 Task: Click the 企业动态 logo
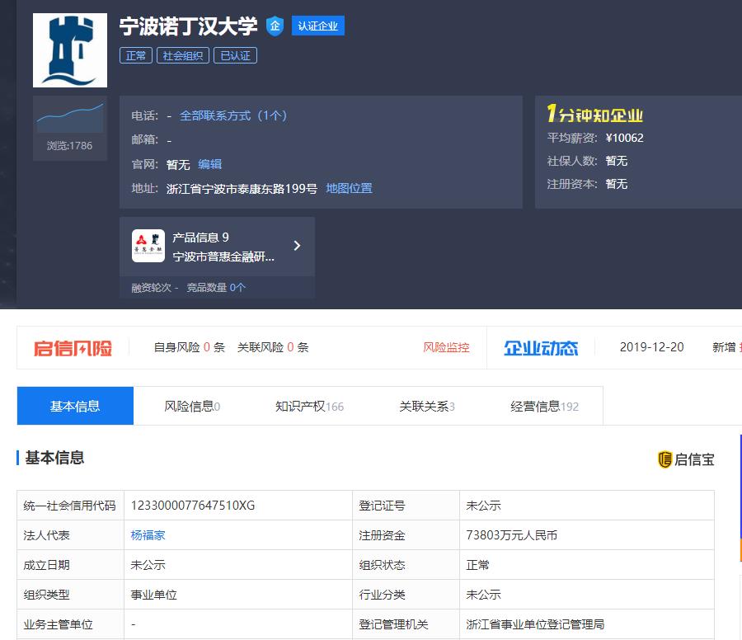pyautogui.click(x=541, y=348)
